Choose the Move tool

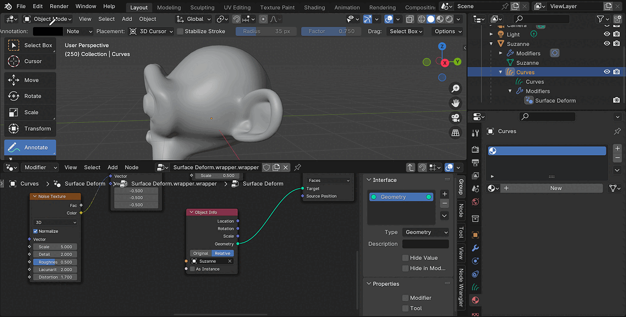point(30,80)
